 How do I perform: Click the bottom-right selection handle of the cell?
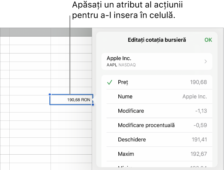click(x=93, y=105)
